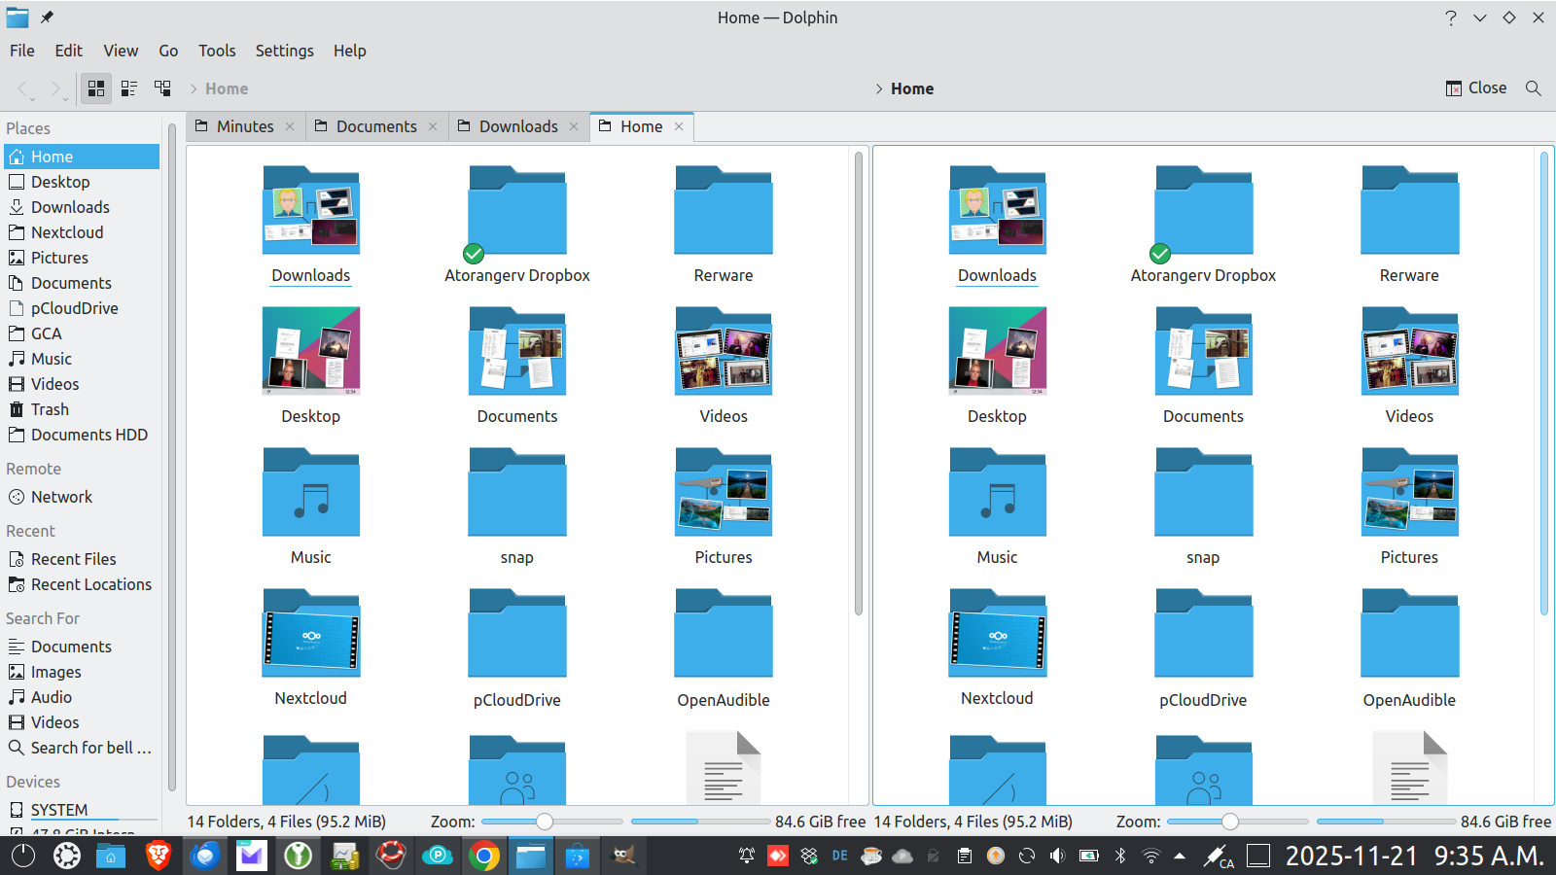Click the left pane zoom slider handle
The width and height of the screenshot is (1556, 875).
tap(545, 822)
